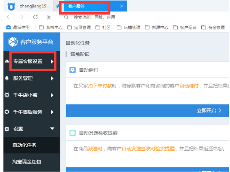
Task: Click the 自动催付 download icon
Action: [73, 70]
